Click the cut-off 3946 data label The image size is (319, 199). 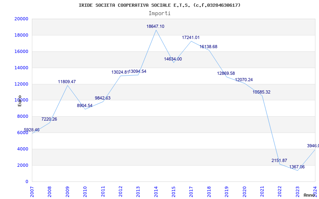point(313,146)
